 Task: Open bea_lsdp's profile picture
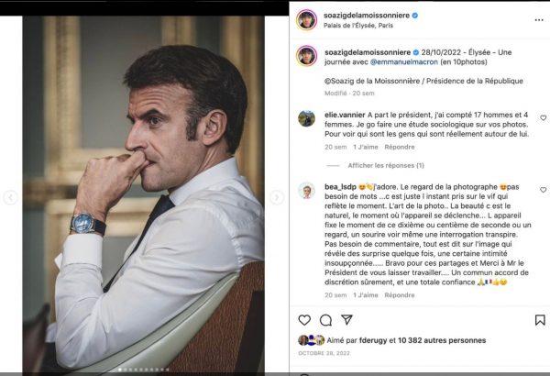(306, 191)
